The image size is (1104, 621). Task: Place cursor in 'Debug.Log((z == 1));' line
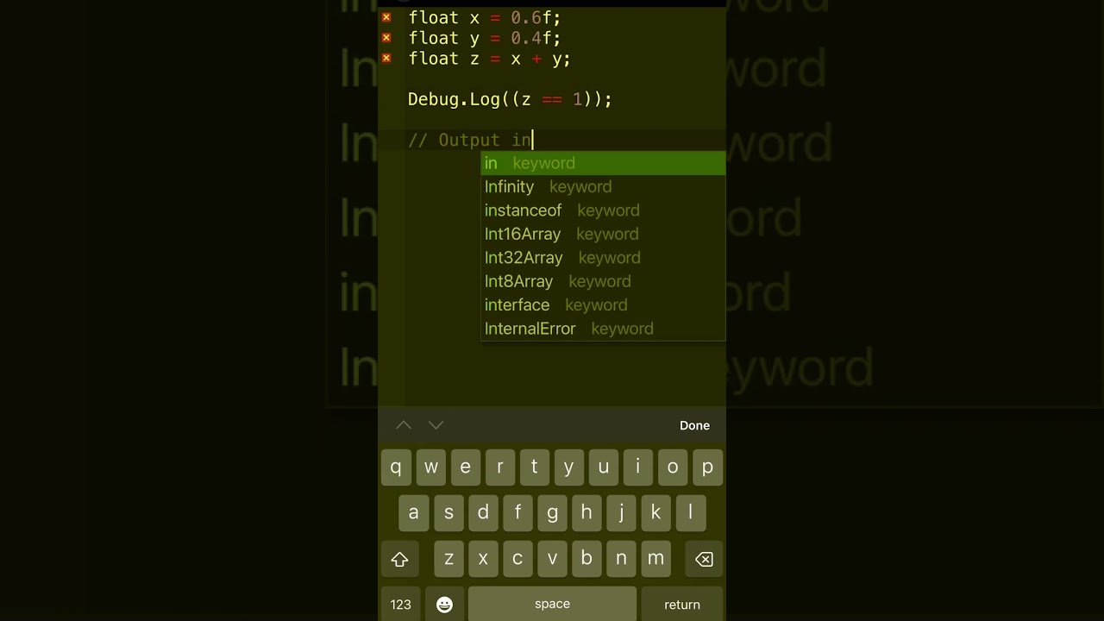click(x=510, y=99)
